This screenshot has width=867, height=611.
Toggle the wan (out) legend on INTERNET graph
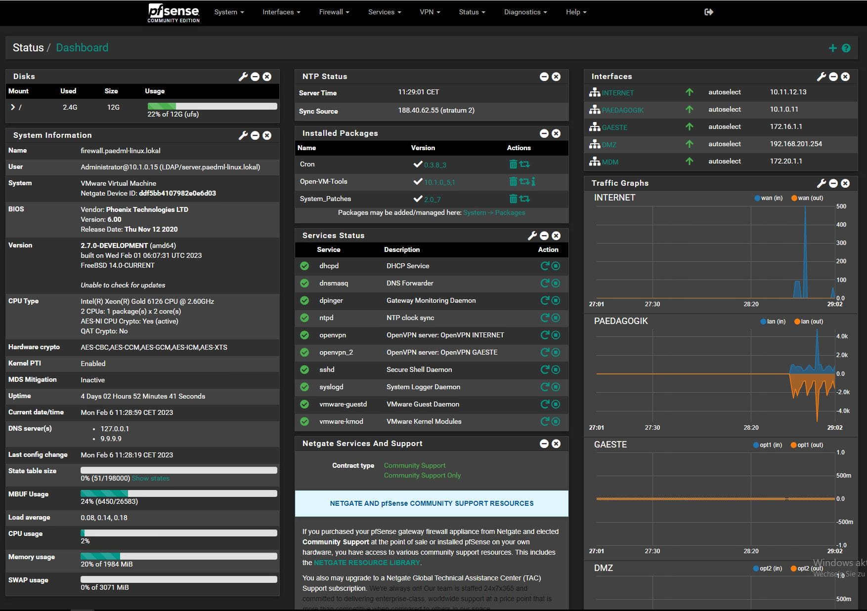(809, 198)
